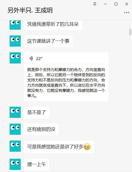
Task: Click the chat scrollbar thumb
Action: [x=130, y=32]
